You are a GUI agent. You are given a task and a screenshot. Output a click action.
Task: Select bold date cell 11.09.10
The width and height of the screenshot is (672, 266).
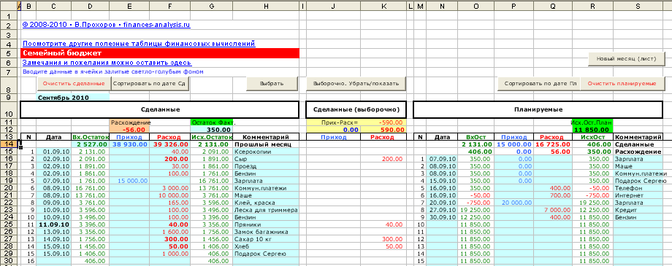coord(54,224)
